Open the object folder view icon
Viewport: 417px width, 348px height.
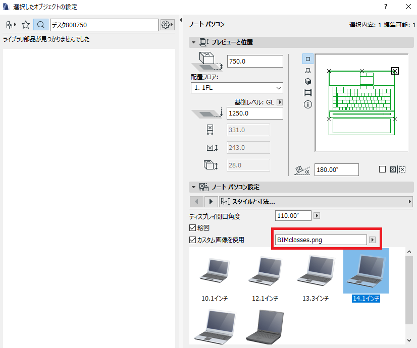pos(11,25)
